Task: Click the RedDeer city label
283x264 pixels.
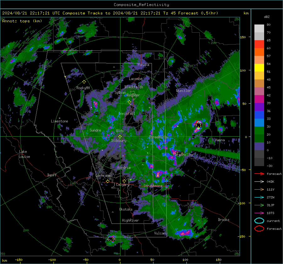Action: click(133, 95)
